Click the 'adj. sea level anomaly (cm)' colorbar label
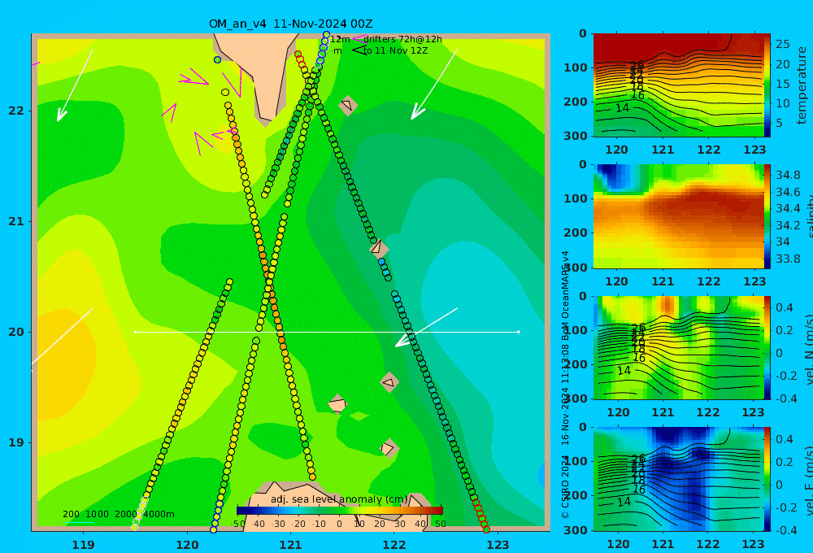This screenshot has width=813, height=553. coord(339,499)
